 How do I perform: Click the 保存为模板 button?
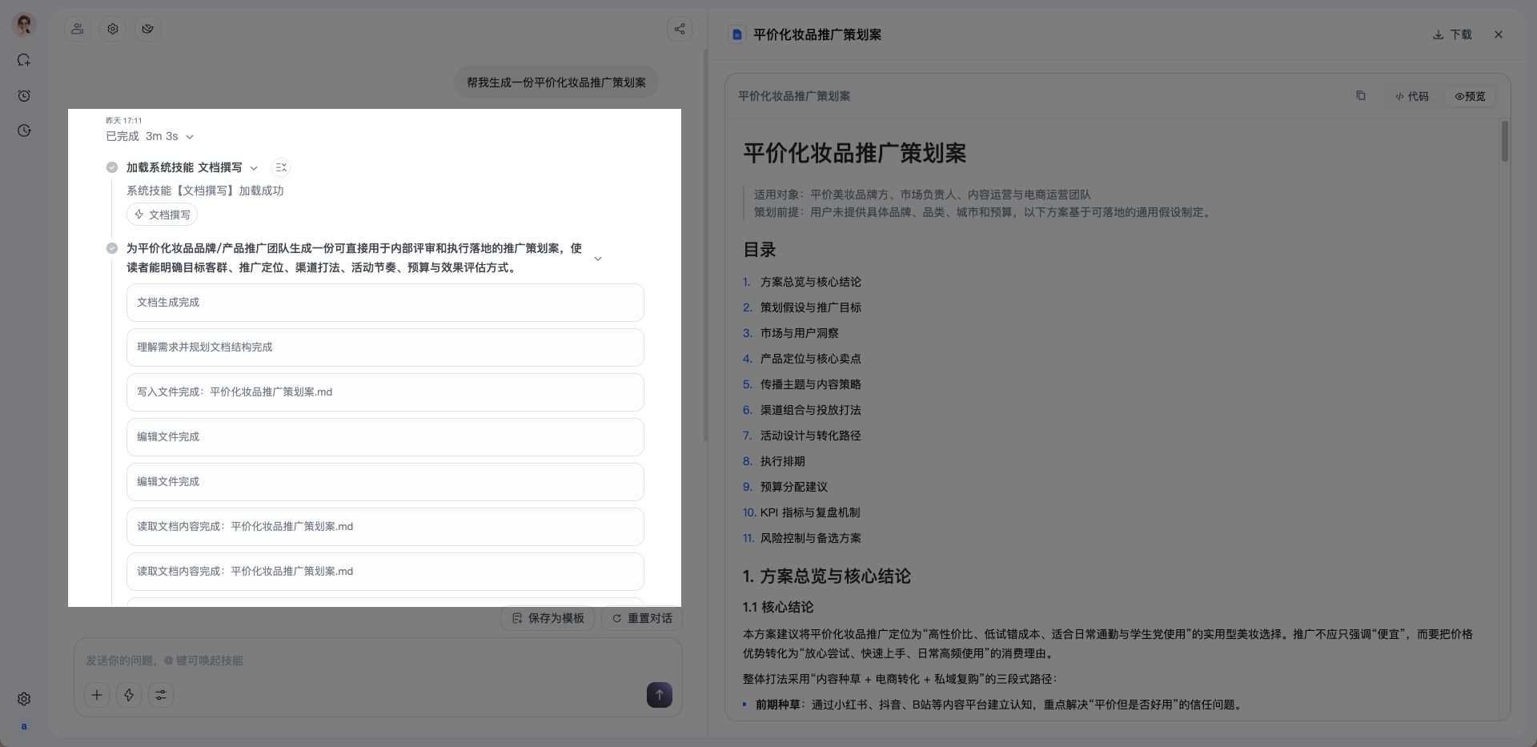pyautogui.click(x=548, y=618)
